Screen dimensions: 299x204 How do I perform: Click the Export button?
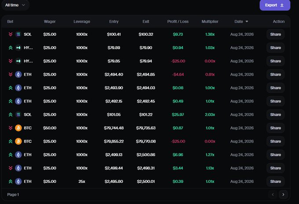pos(275,5)
